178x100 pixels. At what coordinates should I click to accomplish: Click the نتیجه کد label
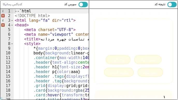160,4
